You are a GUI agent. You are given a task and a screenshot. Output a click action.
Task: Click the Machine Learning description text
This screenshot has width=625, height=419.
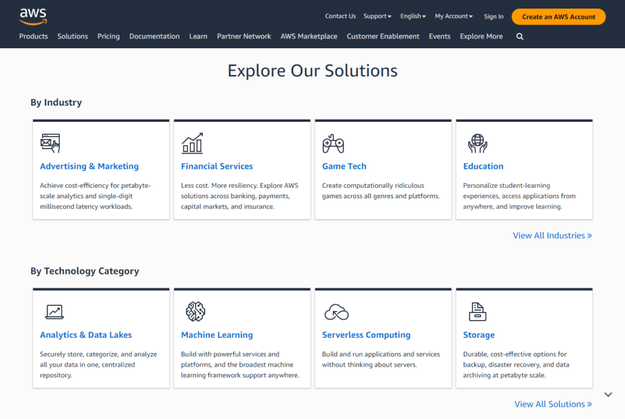point(240,365)
